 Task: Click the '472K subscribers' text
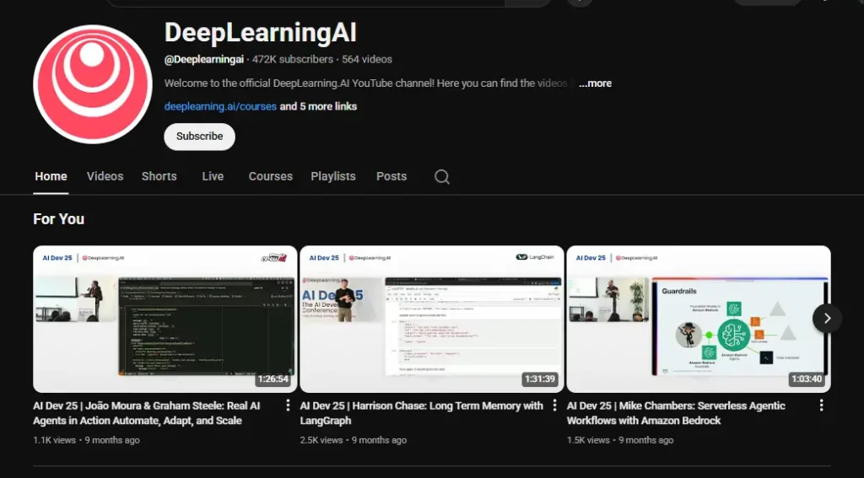(293, 60)
